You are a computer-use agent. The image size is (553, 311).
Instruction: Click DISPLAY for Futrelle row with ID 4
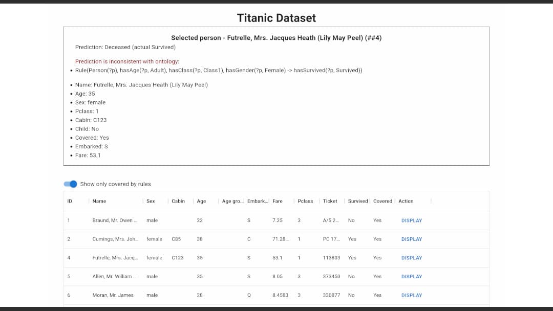(412, 258)
